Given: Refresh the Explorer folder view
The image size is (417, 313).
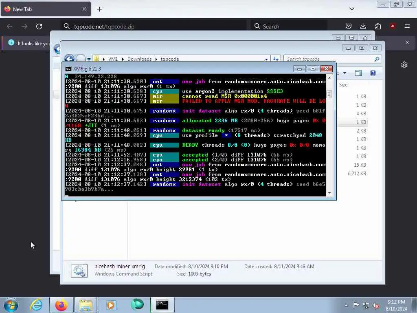Looking at the screenshot, I should 276,59.
